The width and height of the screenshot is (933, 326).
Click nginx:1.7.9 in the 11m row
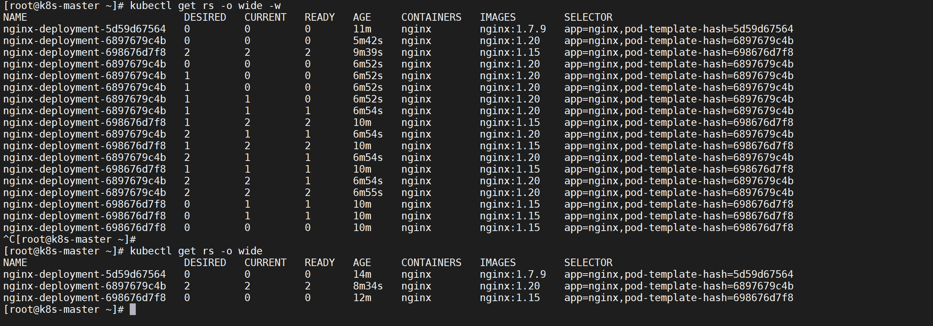(x=513, y=29)
